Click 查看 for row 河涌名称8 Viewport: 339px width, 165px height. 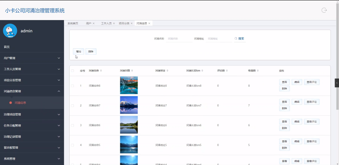tap(284, 82)
